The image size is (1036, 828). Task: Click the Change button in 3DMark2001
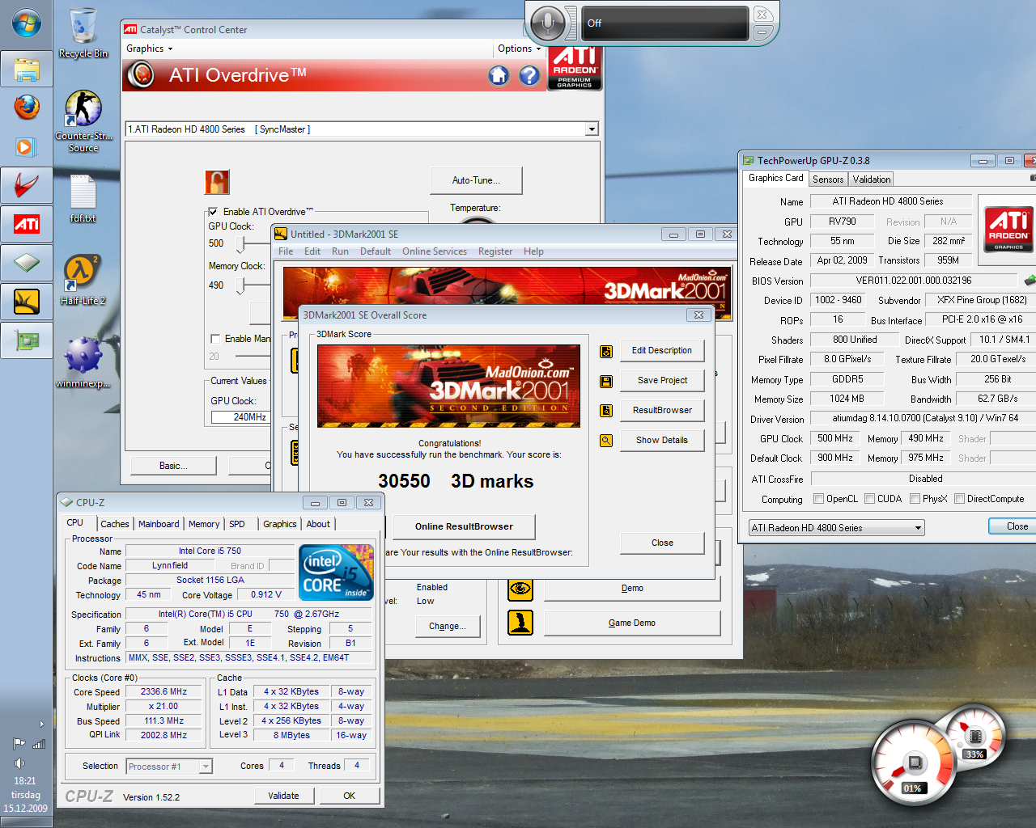448,626
